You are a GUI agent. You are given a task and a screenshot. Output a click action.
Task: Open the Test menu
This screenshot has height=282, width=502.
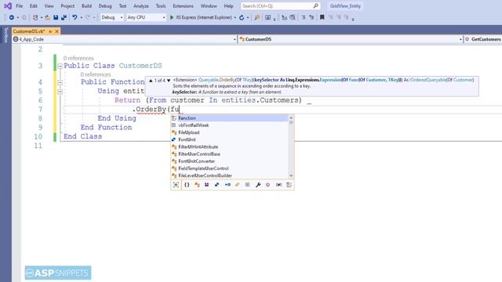click(122, 6)
